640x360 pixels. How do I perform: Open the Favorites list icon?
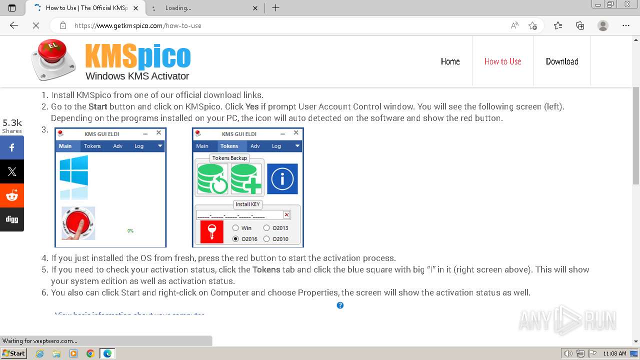coord(558,25)
